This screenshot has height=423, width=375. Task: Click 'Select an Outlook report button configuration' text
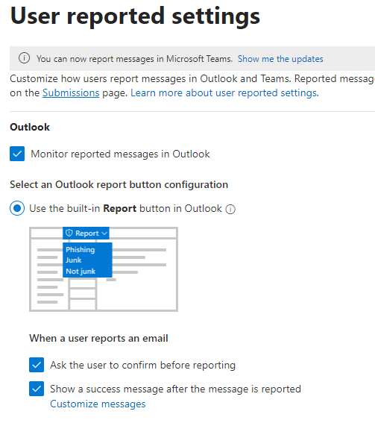pos(119,185)
